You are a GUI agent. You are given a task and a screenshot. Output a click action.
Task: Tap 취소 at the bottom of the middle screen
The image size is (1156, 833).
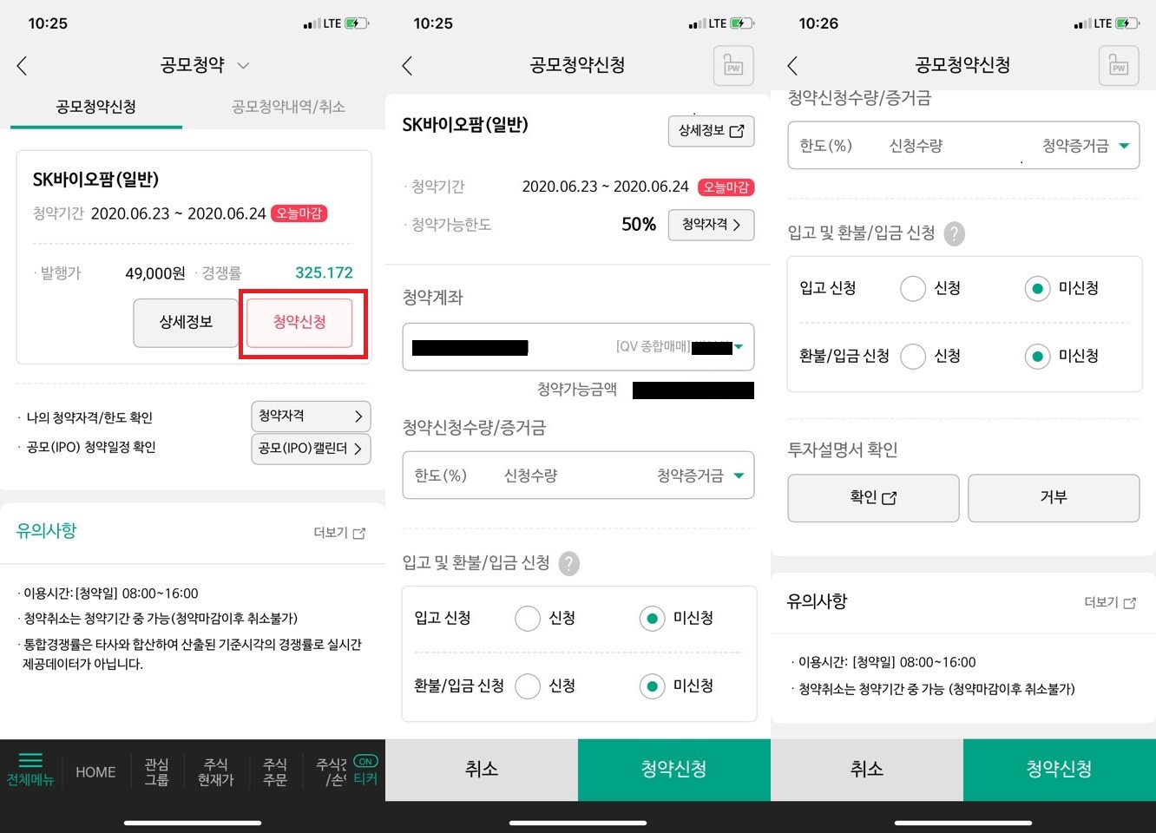(x=482, y=770)
